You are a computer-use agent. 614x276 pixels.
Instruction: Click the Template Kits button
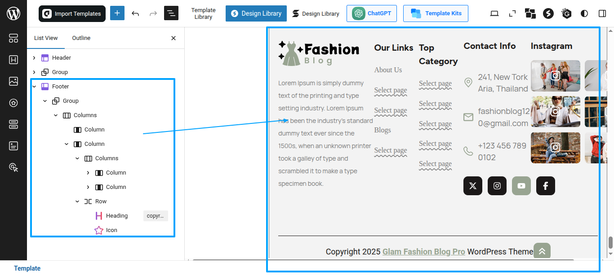(x=436, y=13)
